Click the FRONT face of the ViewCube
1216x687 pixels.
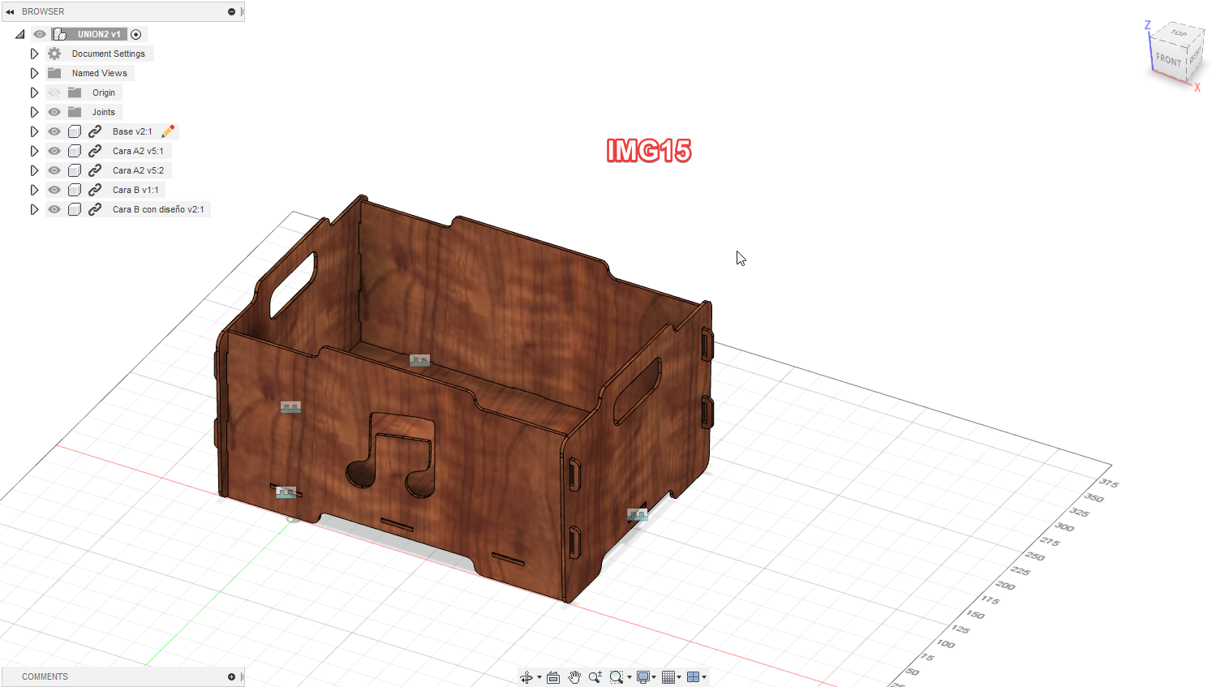coord(1169,60)
